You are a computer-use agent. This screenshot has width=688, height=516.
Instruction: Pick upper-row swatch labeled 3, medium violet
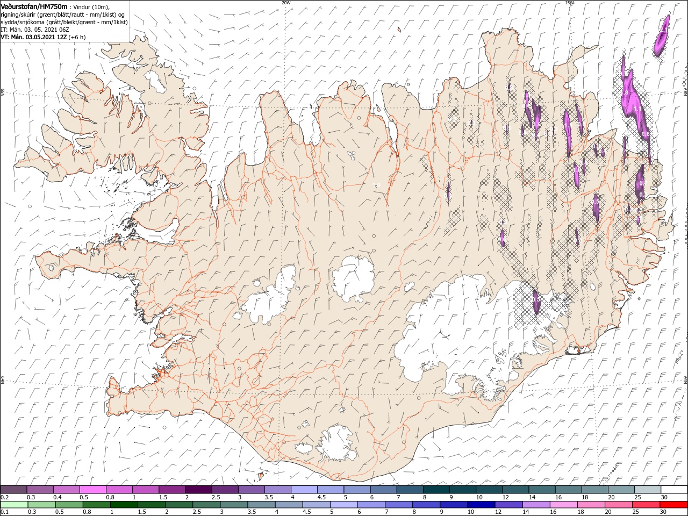coord(250,490)
